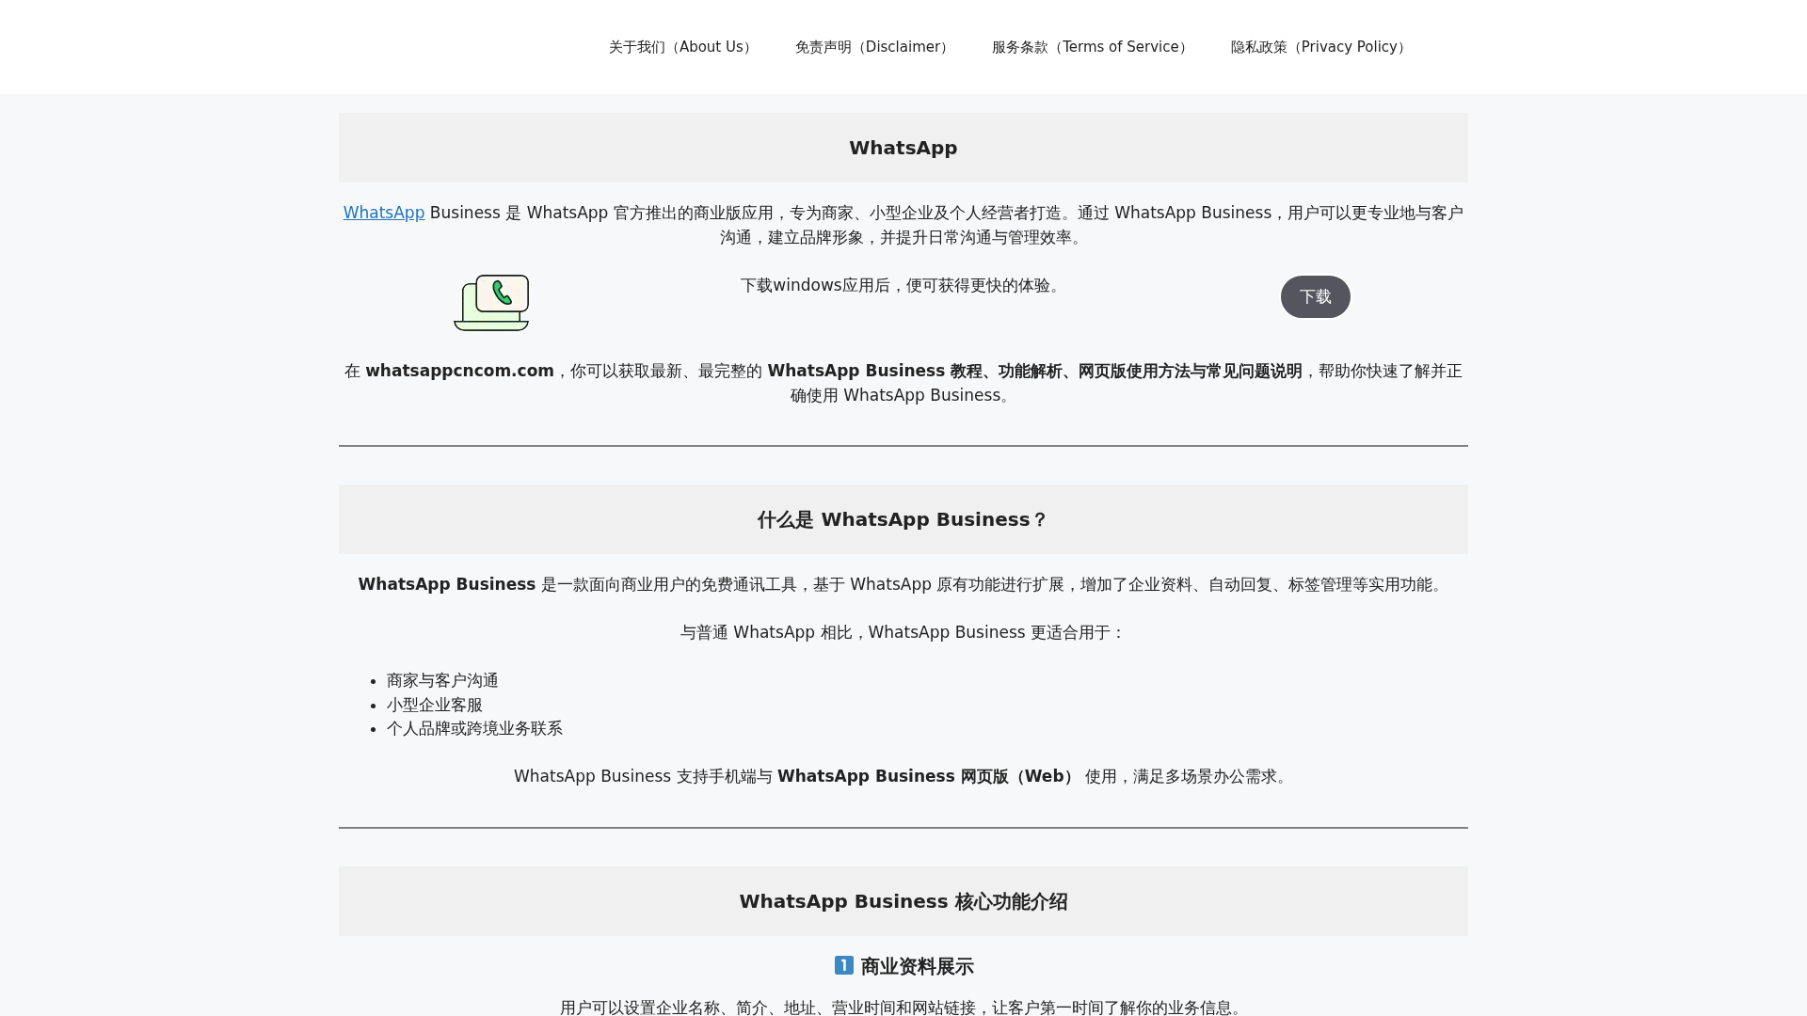
Task: Click the laptop phone call icon
Action: click(491, 303)
